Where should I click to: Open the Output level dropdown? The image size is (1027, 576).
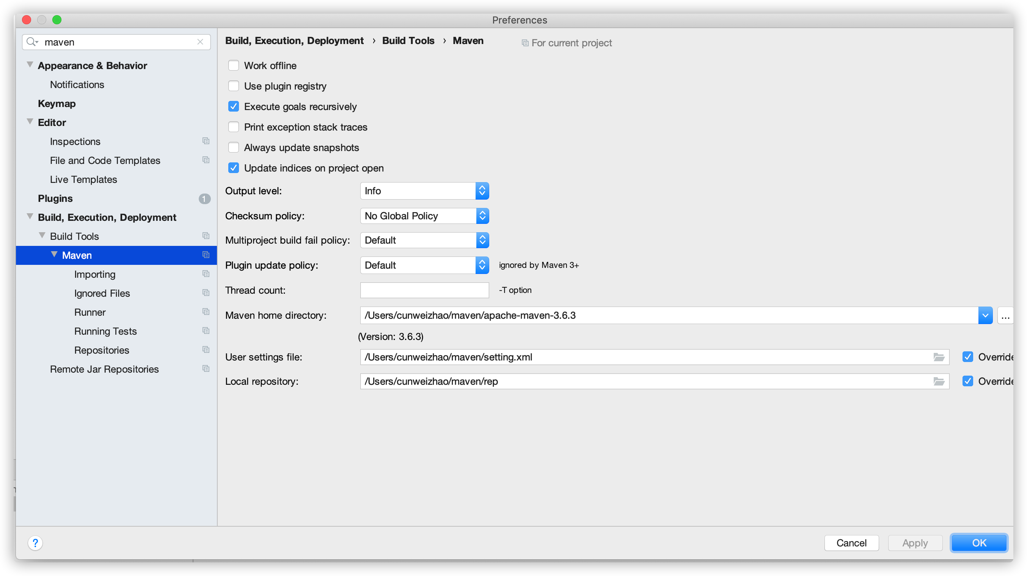tap(424, 191)
